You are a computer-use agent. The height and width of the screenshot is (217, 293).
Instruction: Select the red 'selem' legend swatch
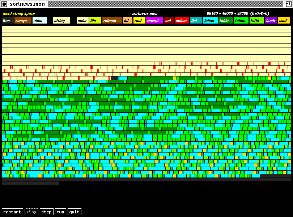pyautogui.click(x=182, y=21)
